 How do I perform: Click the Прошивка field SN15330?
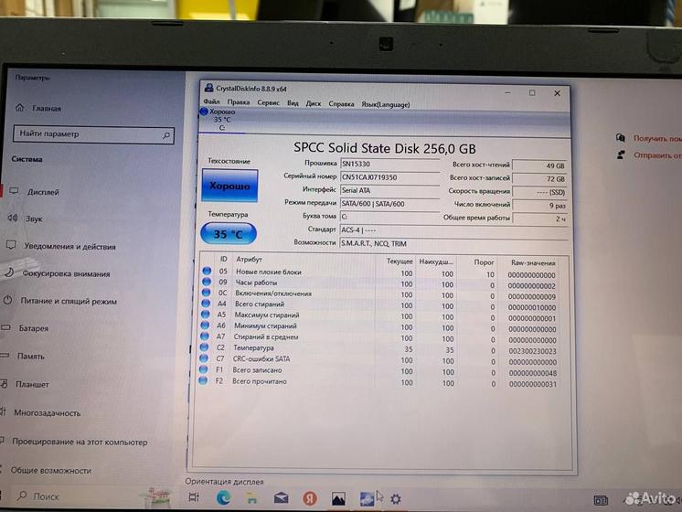pos(389,164)
